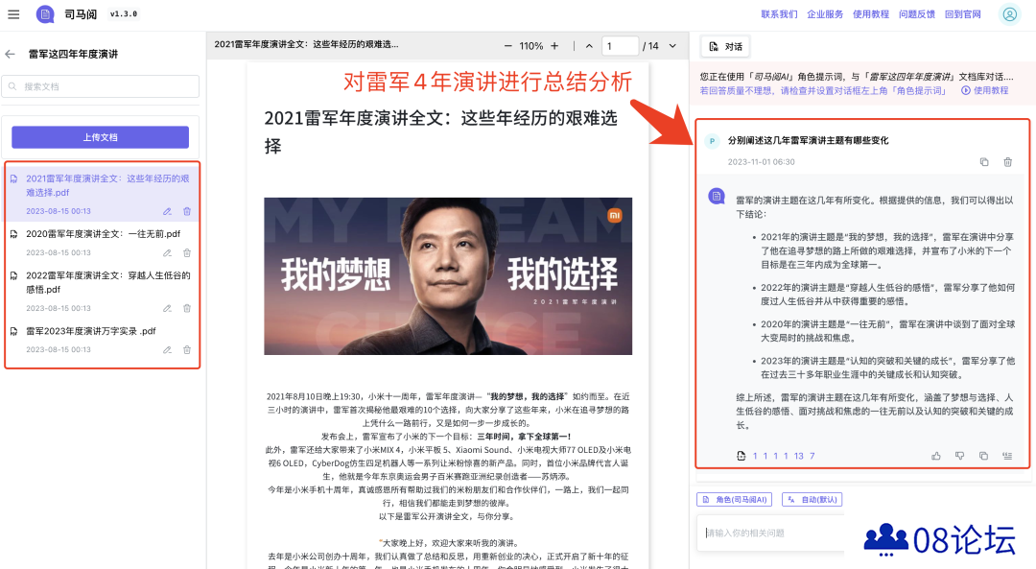Viewport: 1036px width, 569px height.
Task: Edit the 雷军2023年度演讲万字实录 file name
Action: click(x=167, y=349)
